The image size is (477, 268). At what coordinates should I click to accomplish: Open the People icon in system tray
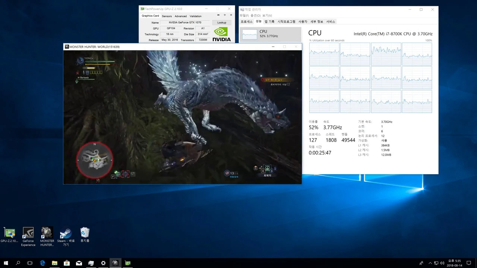pos(421,263)
